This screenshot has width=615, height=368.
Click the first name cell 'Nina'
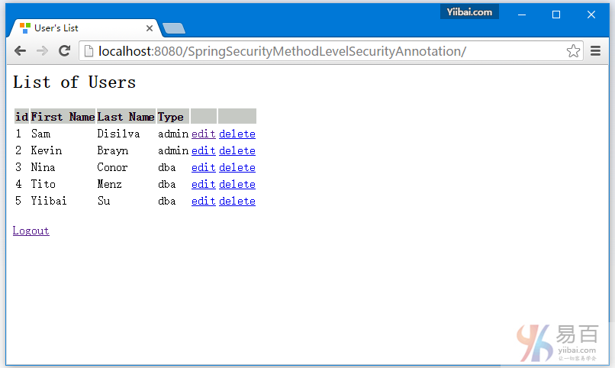tap(43, 167)
